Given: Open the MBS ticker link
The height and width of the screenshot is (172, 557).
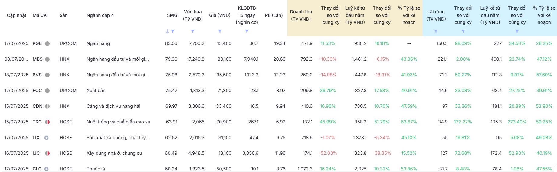Looking at the screenshot, I should pos(38,59).
